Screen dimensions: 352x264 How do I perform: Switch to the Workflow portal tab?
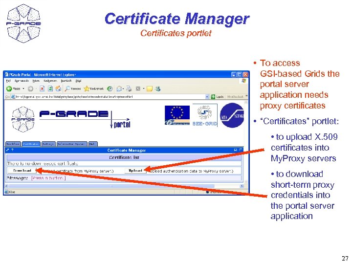(13, 144)
